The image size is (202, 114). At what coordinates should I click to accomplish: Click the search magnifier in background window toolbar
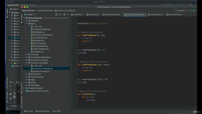(191, 5)
